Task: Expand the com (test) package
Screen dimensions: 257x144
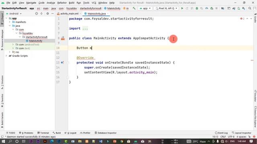Action: [13, 48]
